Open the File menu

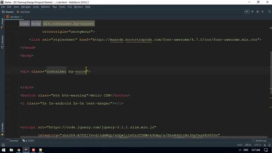pos(3,7)
